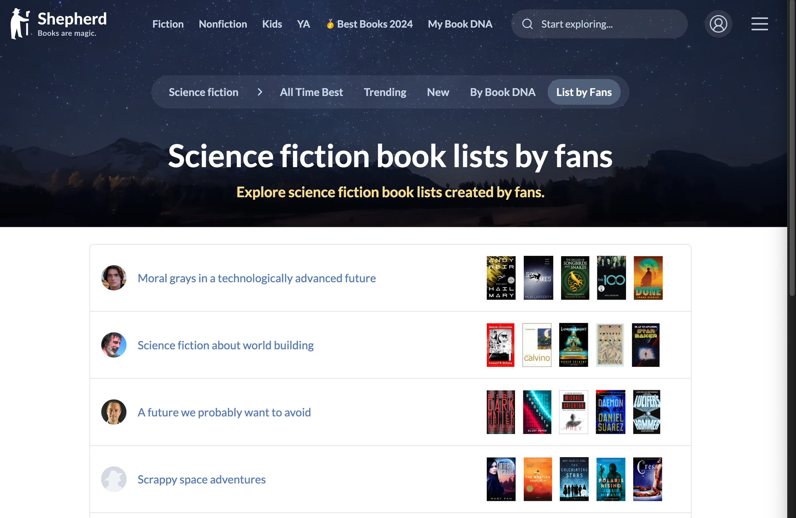Click the search magnifier icon
Image resolution: width=796 pixels, height=518 pixels.
(x=527, y=24)
